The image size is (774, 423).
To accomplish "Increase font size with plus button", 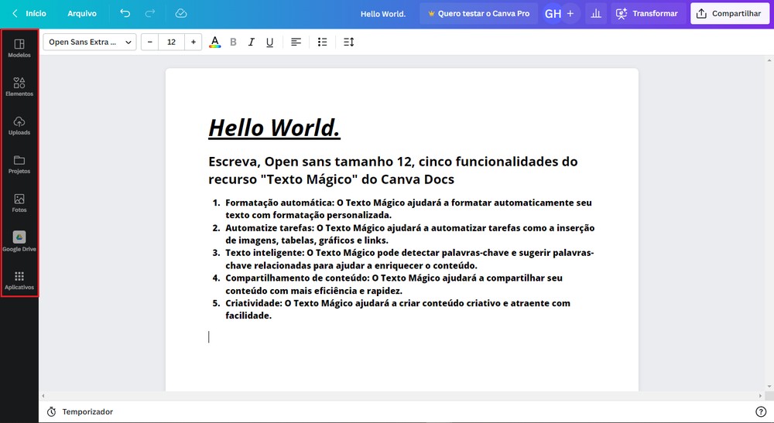I will point(193,42).
